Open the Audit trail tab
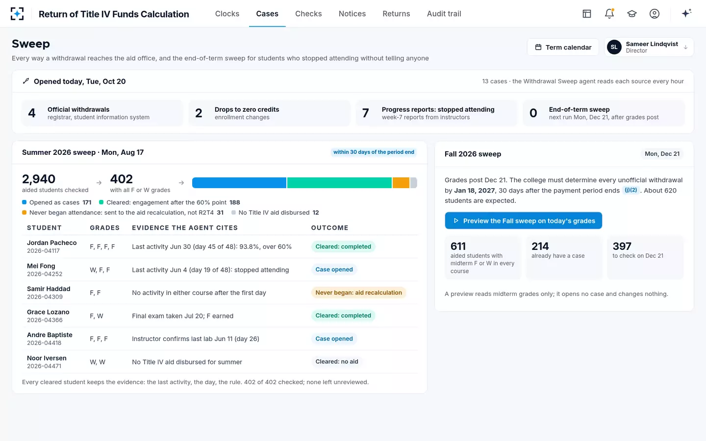This screenshot has width=706, height=441. (x=444, y=14)
